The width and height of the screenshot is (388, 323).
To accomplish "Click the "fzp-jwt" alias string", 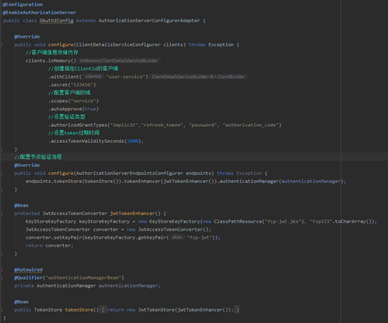I will 200,238.
